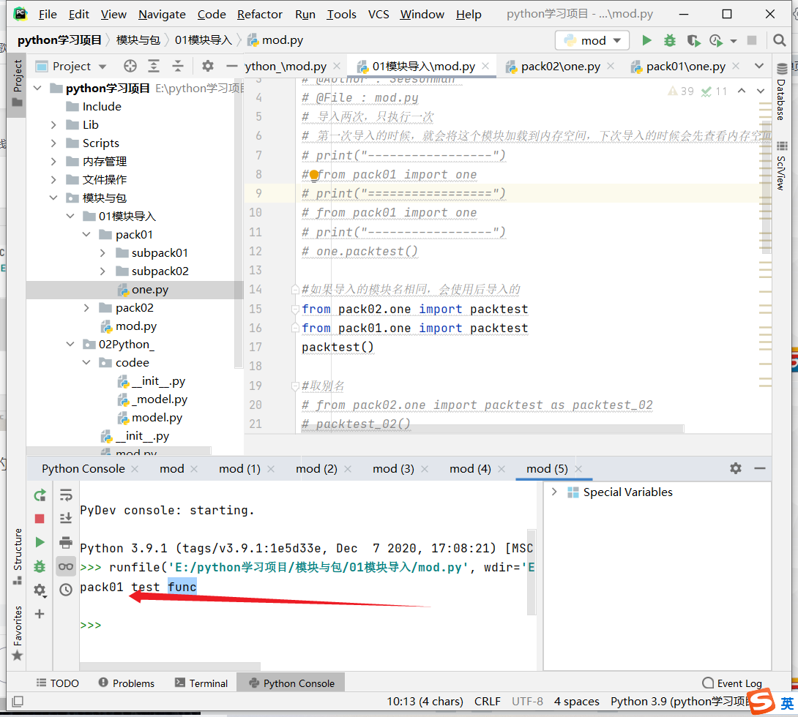The width and height of the screenshot is (798, 717).
Task: Click the locate-in-project crosshair icon
Action: coord(130,66)
